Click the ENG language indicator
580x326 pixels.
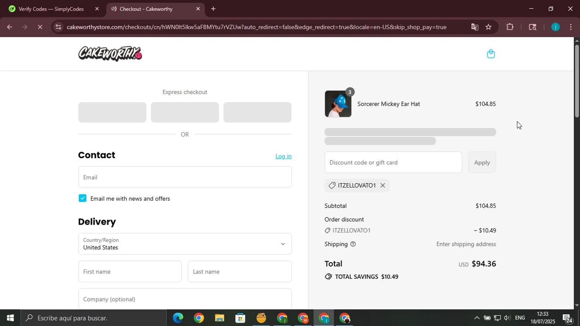520,318
